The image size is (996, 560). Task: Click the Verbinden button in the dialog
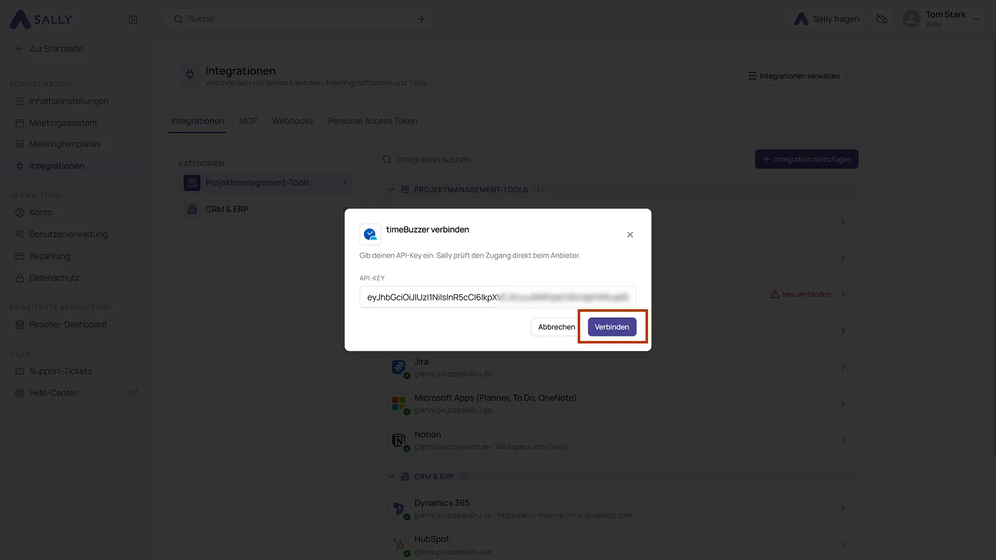[612, 327]
